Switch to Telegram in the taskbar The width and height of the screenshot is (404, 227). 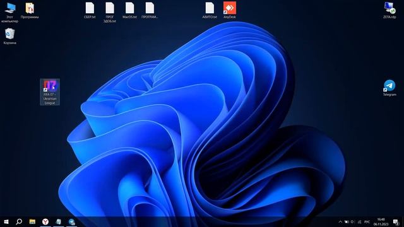72,221
